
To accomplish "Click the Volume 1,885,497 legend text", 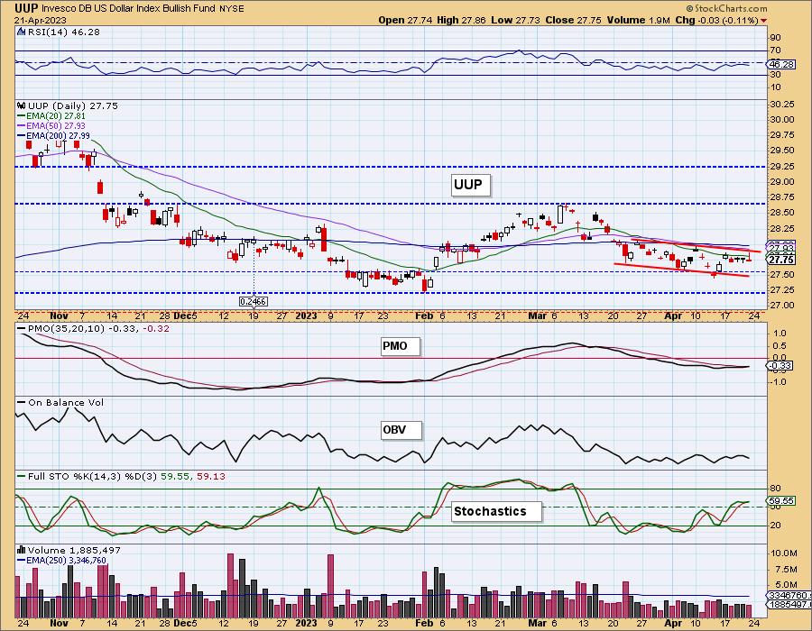I will click(75, 550).
